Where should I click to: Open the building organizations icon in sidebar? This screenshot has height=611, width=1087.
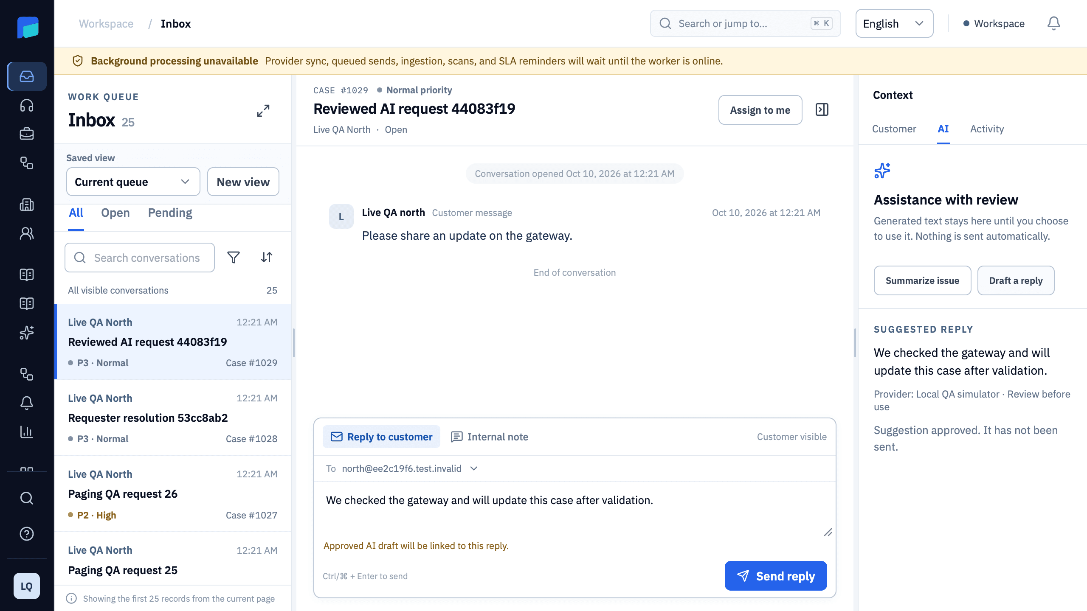tap(27, 205)
